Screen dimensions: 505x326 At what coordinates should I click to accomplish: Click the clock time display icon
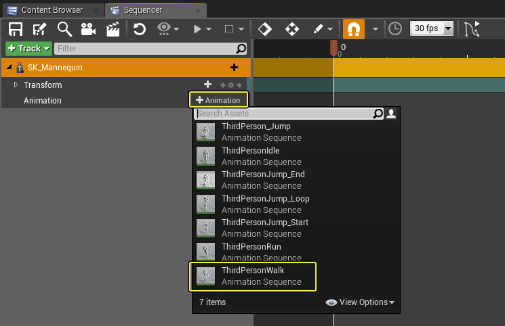395,28
